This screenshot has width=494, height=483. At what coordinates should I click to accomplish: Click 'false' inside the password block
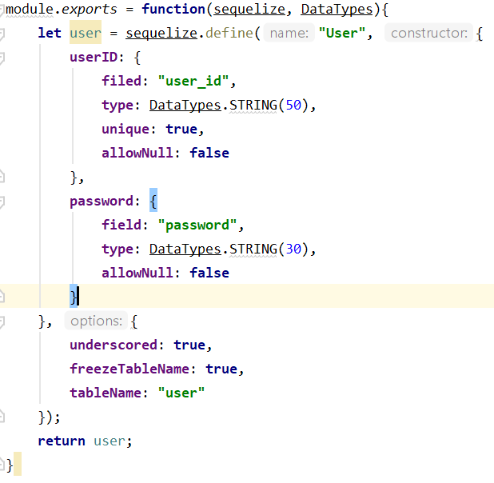(209, 273)
